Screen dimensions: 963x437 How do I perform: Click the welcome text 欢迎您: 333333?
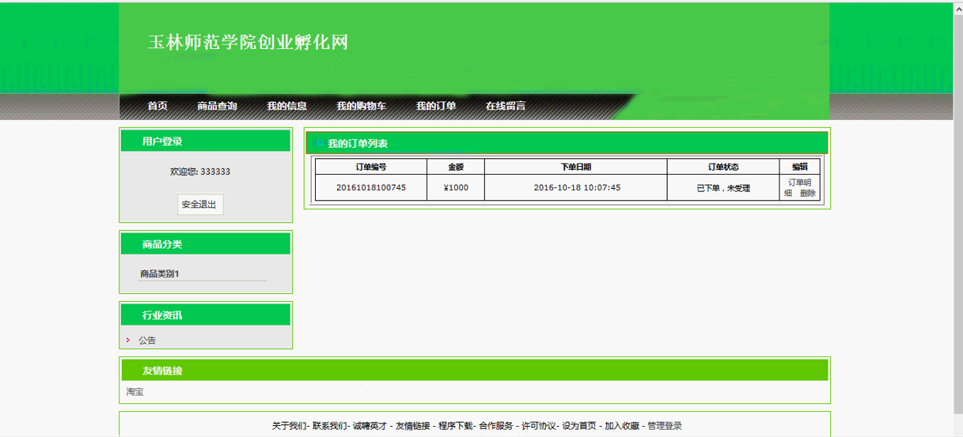pos(200,171)
